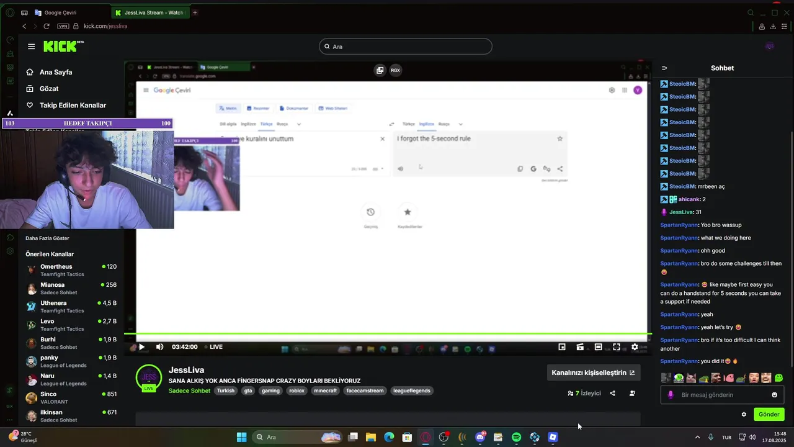The width and height of the screenshot is (794, 447).
Task: Show hidden system tray icons
Action: (697, 437)
